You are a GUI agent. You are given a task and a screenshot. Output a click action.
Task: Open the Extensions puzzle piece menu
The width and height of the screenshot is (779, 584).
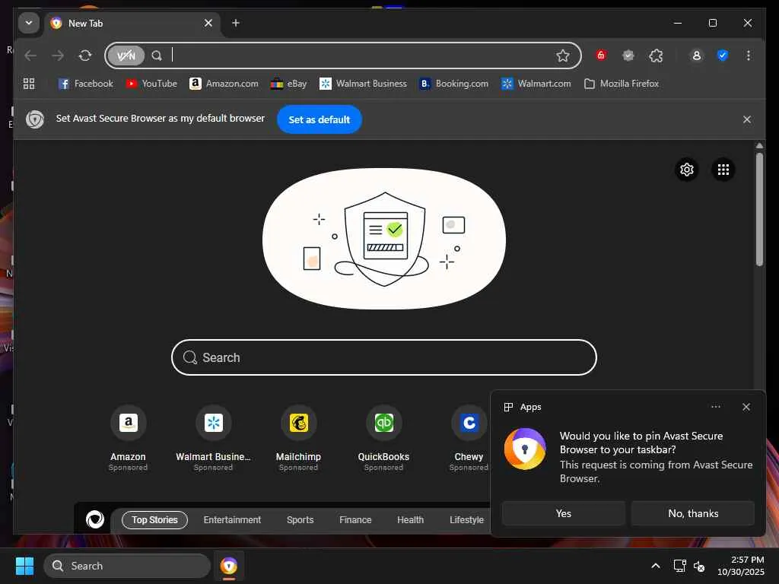[656, 56]
